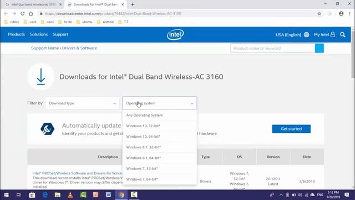Viewport: 355px width, 200px height.
Task: Open Chrome three-dot menu
Action: pyautogui.click(x=349, y=13)
